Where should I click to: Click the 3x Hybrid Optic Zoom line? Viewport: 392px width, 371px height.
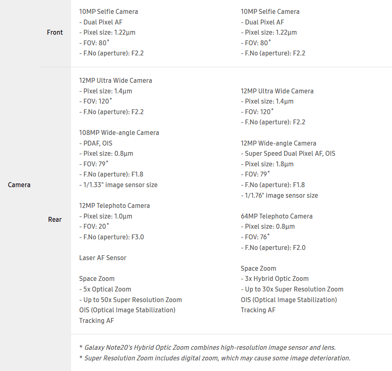pos(274,278)
